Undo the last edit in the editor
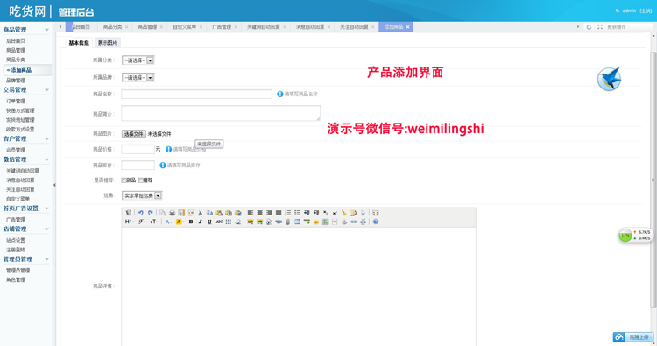This screenshot has width=657, height=346. pos(141,213)
